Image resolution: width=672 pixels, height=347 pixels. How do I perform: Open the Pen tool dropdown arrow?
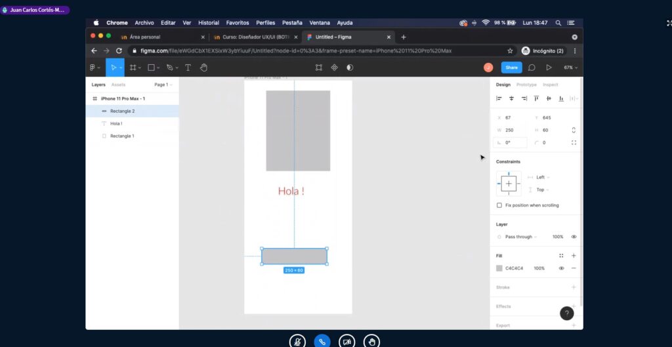point(177,68)
